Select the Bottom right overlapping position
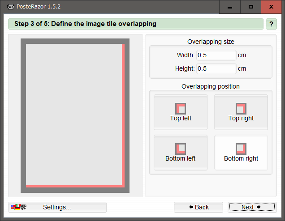 pos(241,153)
